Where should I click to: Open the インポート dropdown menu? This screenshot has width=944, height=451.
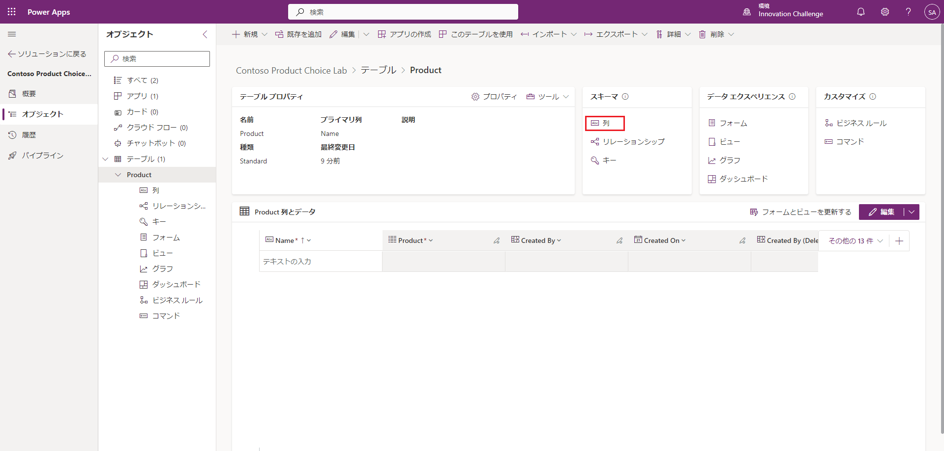point(549,34)
